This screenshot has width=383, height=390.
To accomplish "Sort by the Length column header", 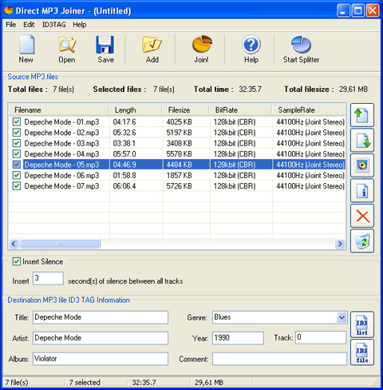I will coord(136,110).
